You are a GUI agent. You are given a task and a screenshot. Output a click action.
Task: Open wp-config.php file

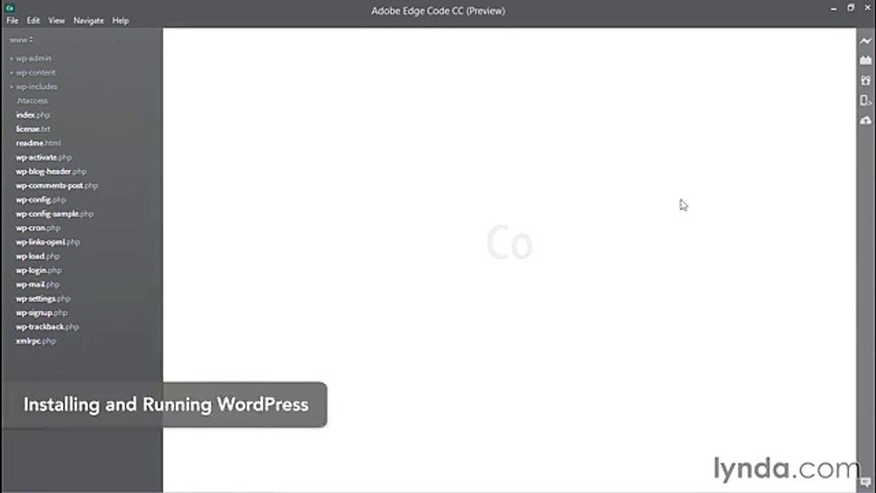[x=41, y=200]
